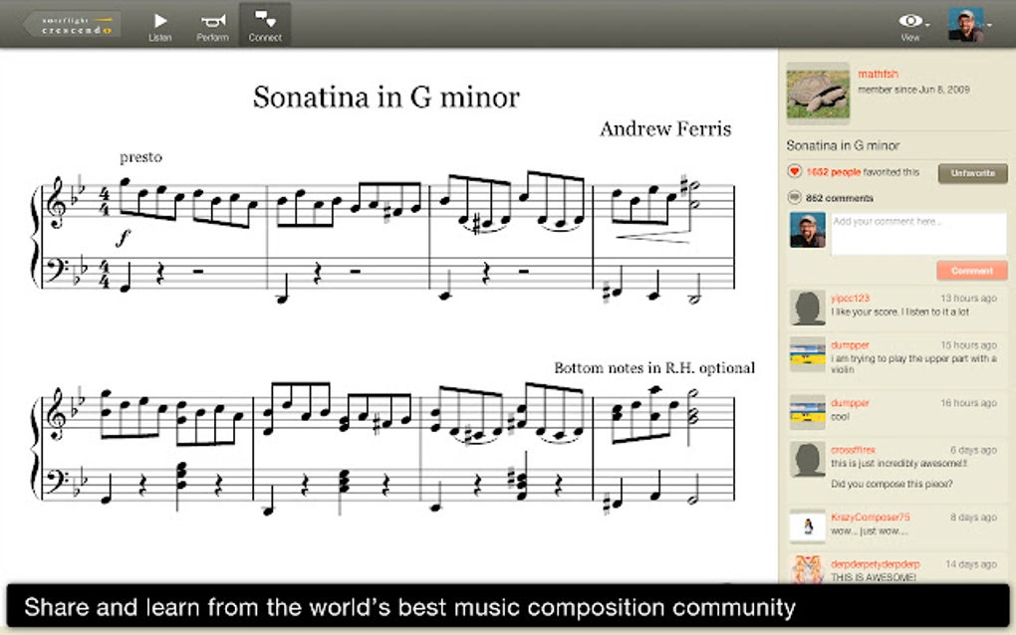Click the heart icon next to favorites count
The image size is (1016, 635).
point(795,173)
